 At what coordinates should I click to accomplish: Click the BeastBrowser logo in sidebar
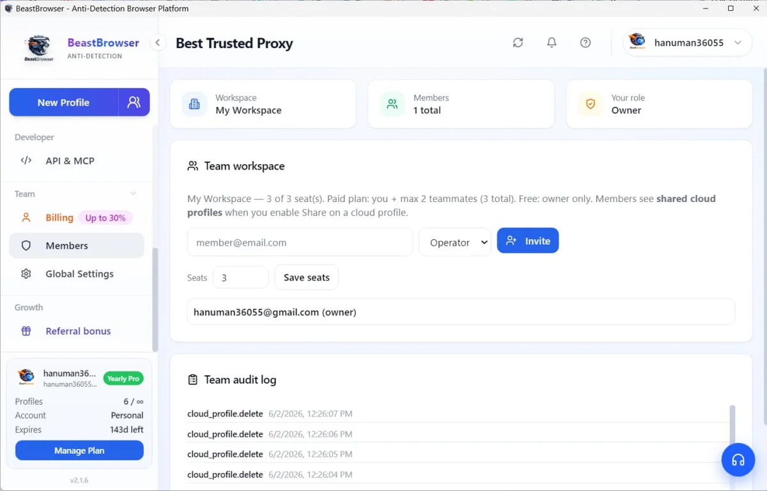click(x=39, y=48)
